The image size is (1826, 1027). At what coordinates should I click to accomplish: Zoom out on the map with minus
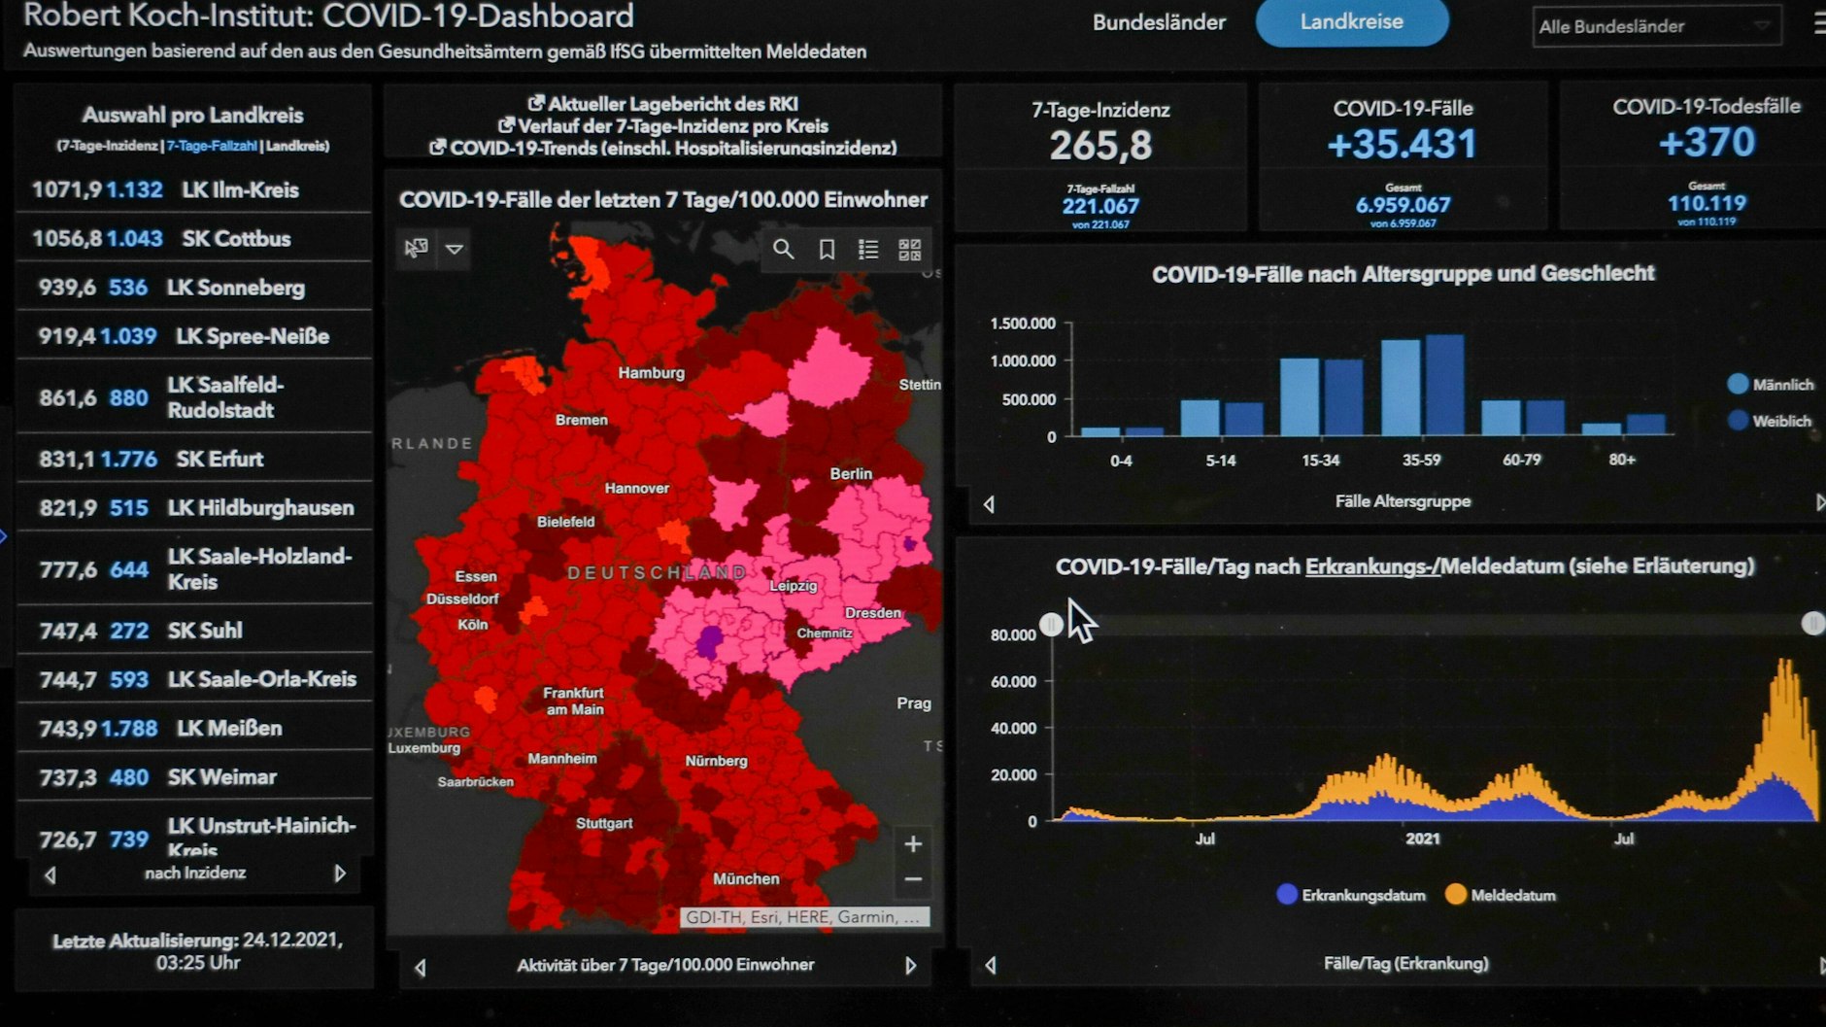coord(913,880)
